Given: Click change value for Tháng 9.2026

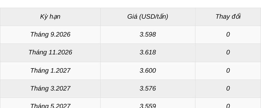Looking at the screenshot, I should (x=228, y=35).
